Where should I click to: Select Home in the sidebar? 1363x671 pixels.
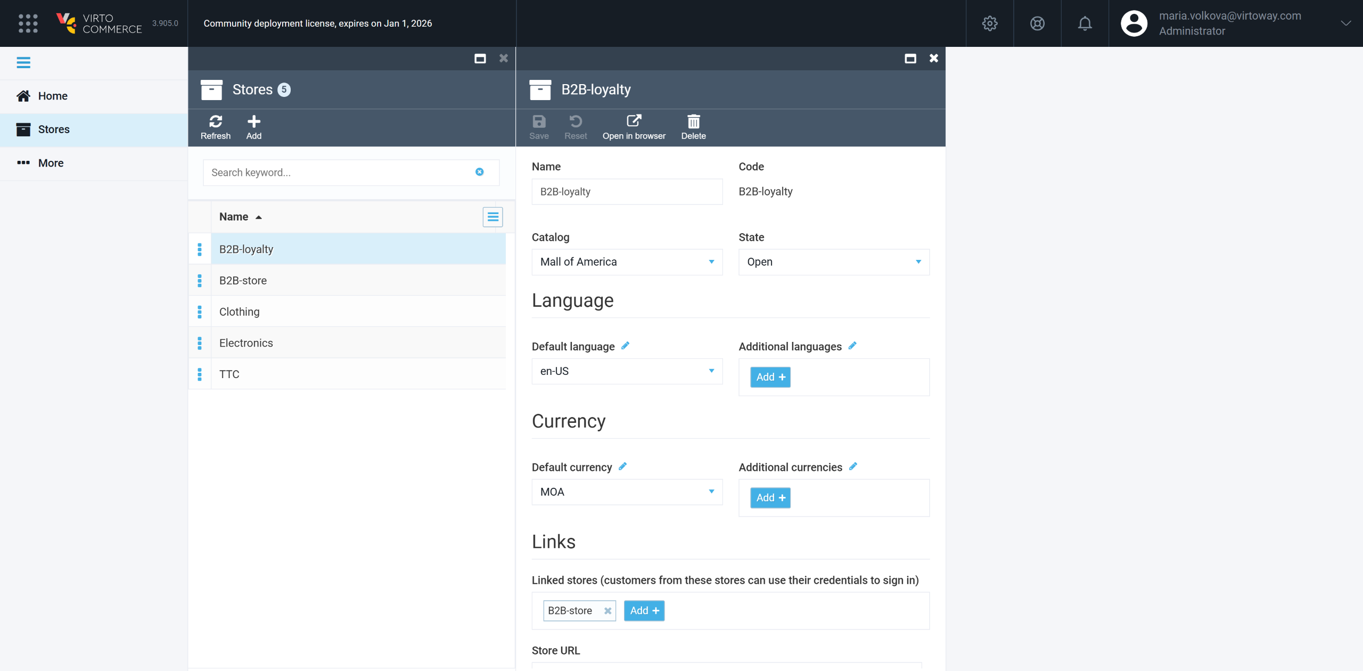tap(52, 96)
